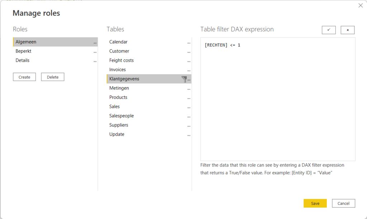Open the ellipsis menu for Calendar table
Screen dimensions: 367x219
coord(189,42)
